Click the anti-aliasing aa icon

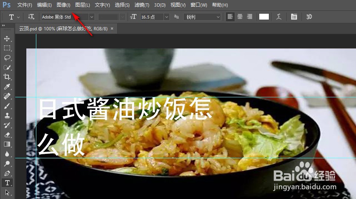[x=177, y=17]
